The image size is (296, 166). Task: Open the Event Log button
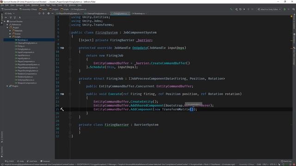pos(286,161)
